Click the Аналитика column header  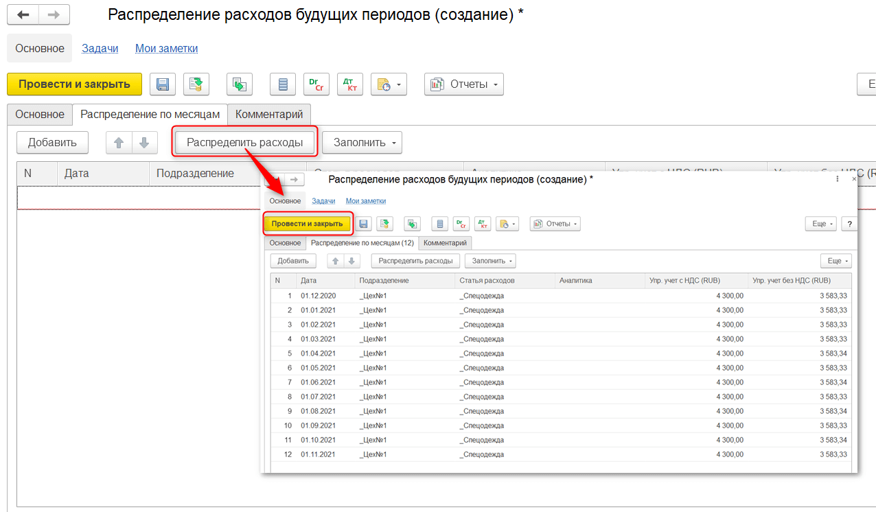click(x=599, y=281)
